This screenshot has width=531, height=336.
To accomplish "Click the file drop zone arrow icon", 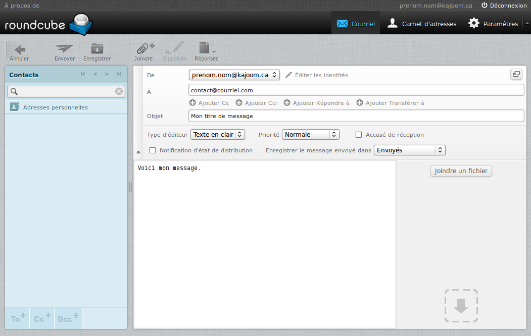I will tap(461, 306).
